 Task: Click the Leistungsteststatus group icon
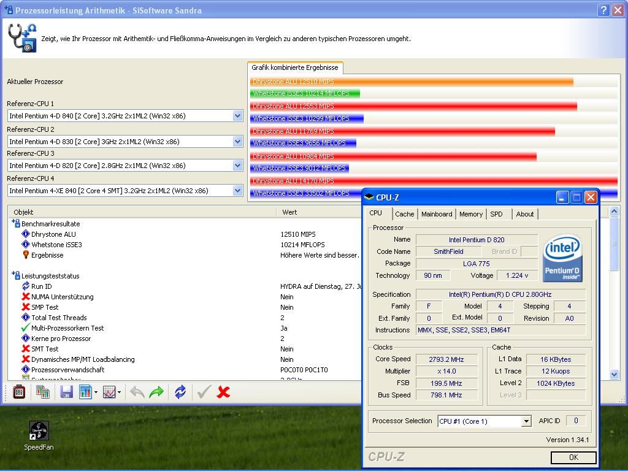[16, 275]
